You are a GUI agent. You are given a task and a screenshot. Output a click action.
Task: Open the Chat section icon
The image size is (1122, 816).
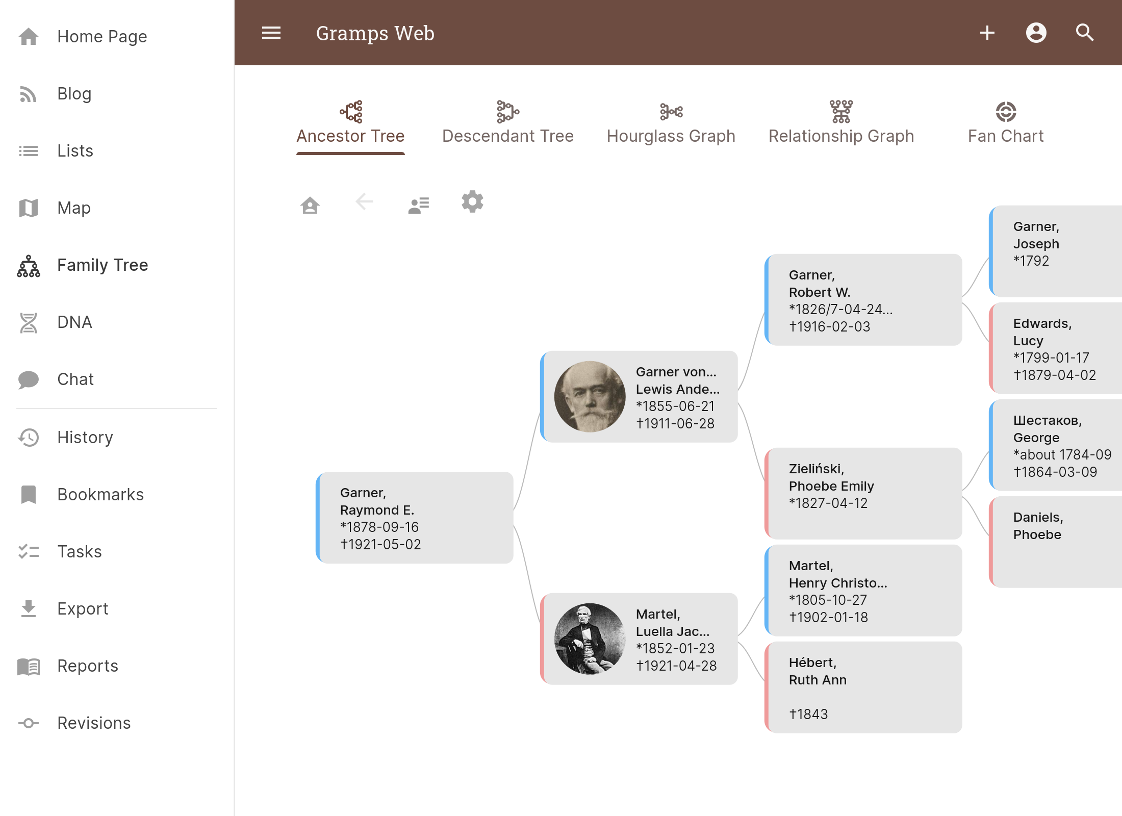[29, 379]
